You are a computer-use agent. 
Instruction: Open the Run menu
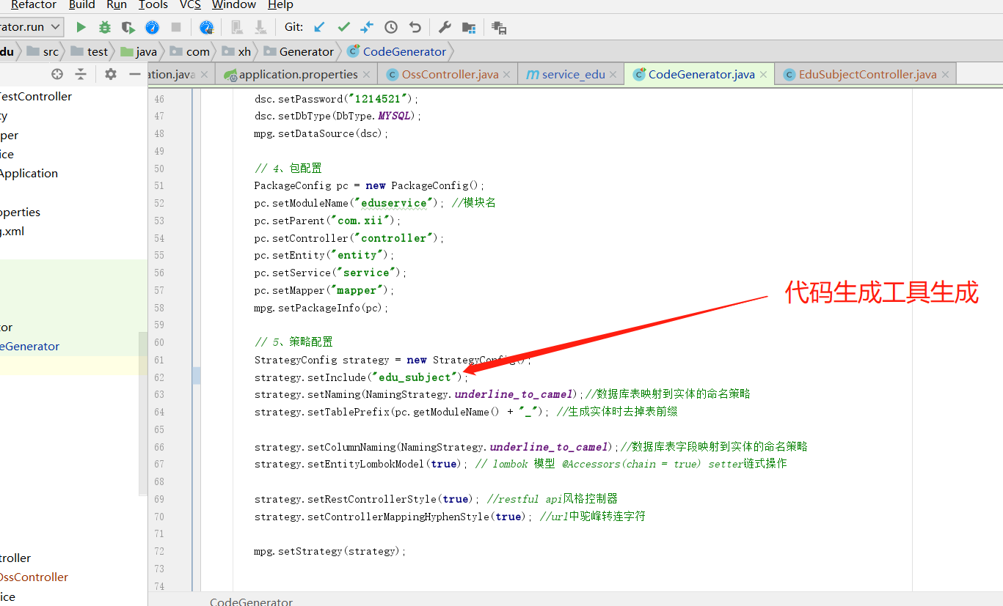tap(117, 4)
